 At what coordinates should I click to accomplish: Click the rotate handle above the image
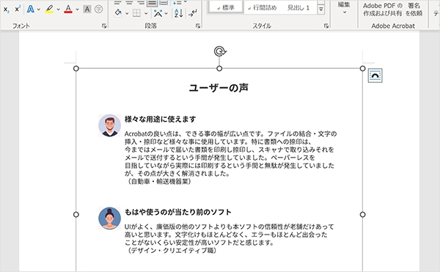[x=220, y=51]
